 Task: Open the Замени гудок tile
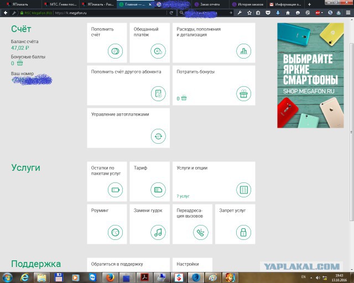(149, 224)
